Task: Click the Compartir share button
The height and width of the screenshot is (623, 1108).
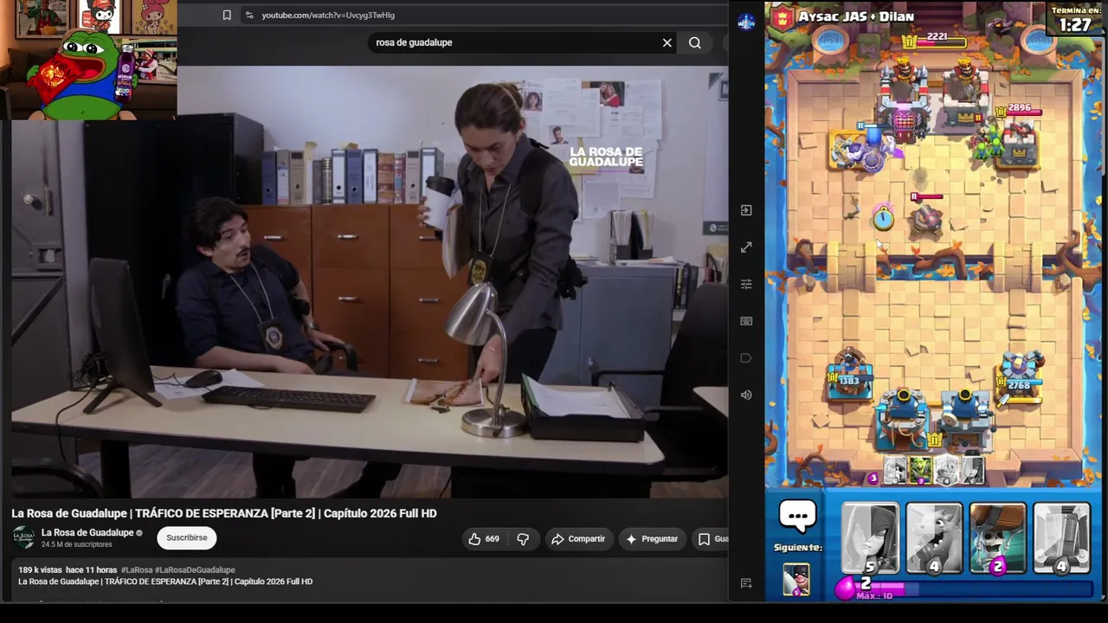Action: click(x=578, y=539)
